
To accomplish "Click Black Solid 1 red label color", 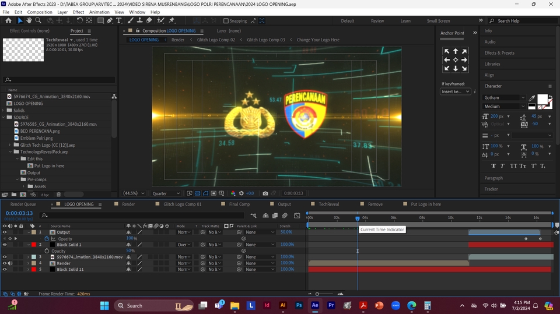I will [x=34, y=245].
